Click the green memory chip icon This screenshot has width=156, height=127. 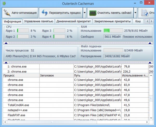click(x=93, y=13)
